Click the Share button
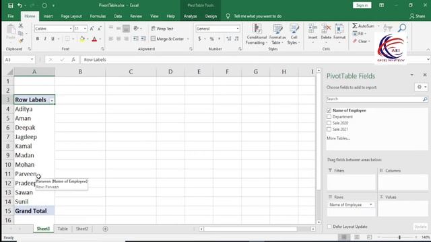 [x=418, y=16]
